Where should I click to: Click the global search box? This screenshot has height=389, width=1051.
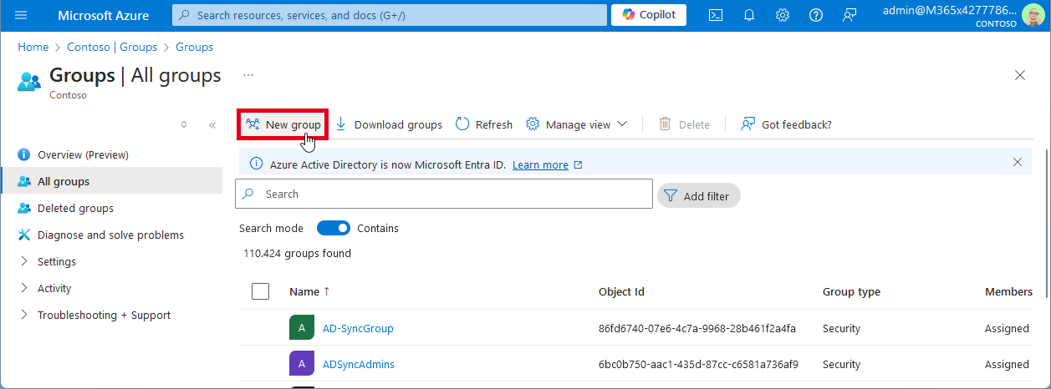pyautogui.click(x=390, y=15)
